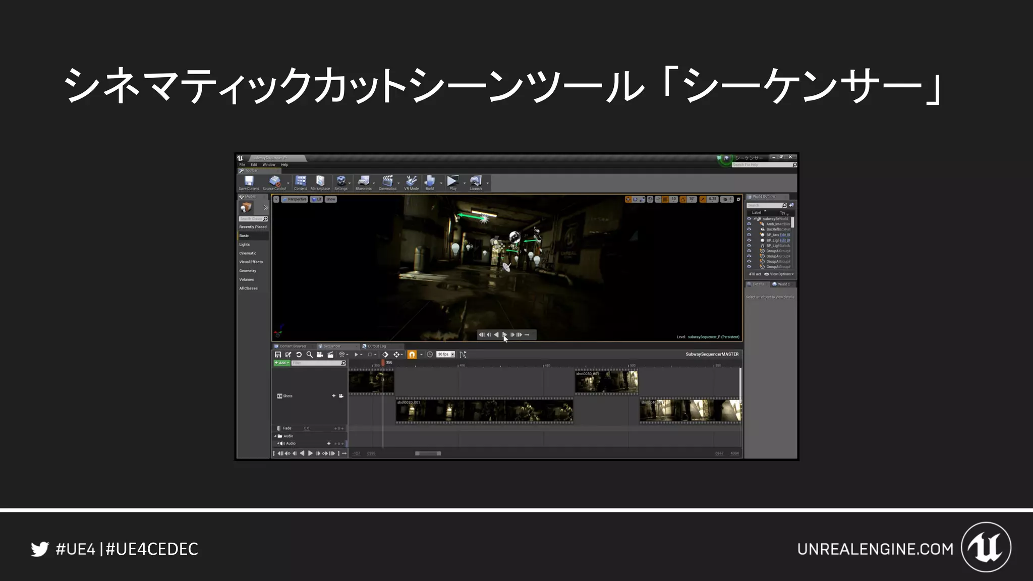The image size is (1033, 581).
Task: Toggle translate gizmo mode in viewport
Action: click(x=628, y=199)
